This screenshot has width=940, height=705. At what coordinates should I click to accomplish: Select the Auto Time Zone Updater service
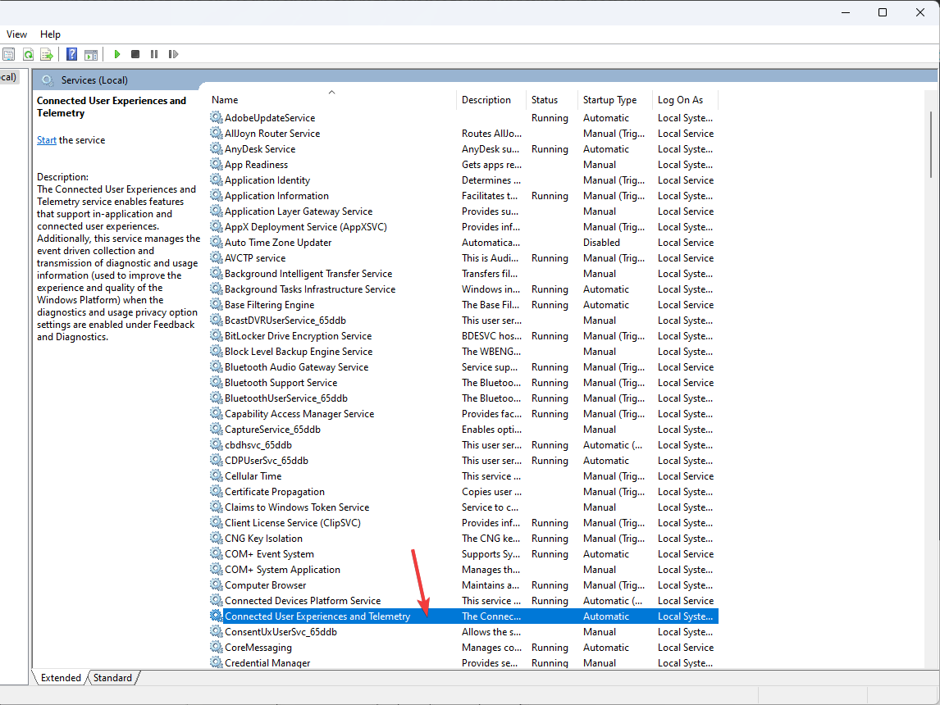pyautogui.click(x=463, y=243)
